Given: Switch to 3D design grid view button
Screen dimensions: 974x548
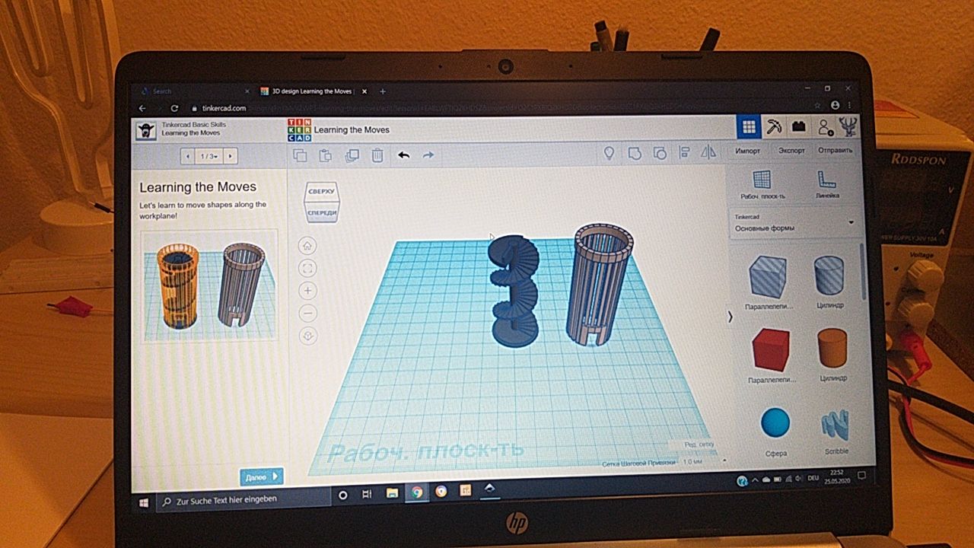Looking at the screenshot, I should click(749, 127).
